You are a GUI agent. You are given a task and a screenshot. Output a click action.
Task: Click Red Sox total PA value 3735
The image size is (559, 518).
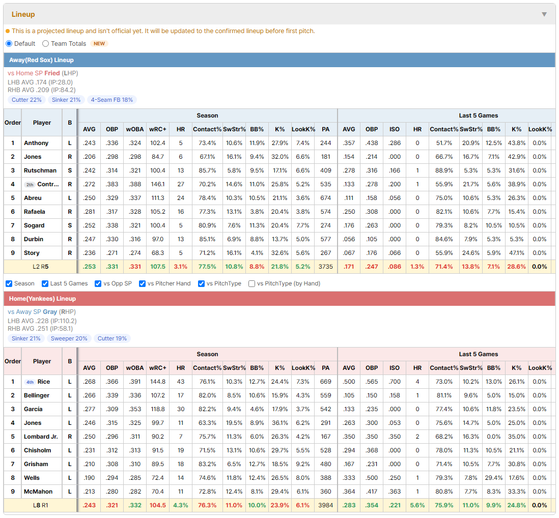(325, 267)
